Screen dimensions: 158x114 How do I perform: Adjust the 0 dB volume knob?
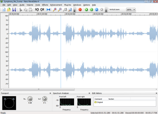tap(30, 99)
